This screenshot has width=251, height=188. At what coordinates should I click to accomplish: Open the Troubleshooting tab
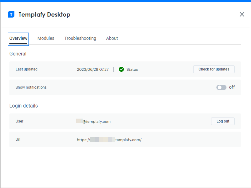[80, 38]
